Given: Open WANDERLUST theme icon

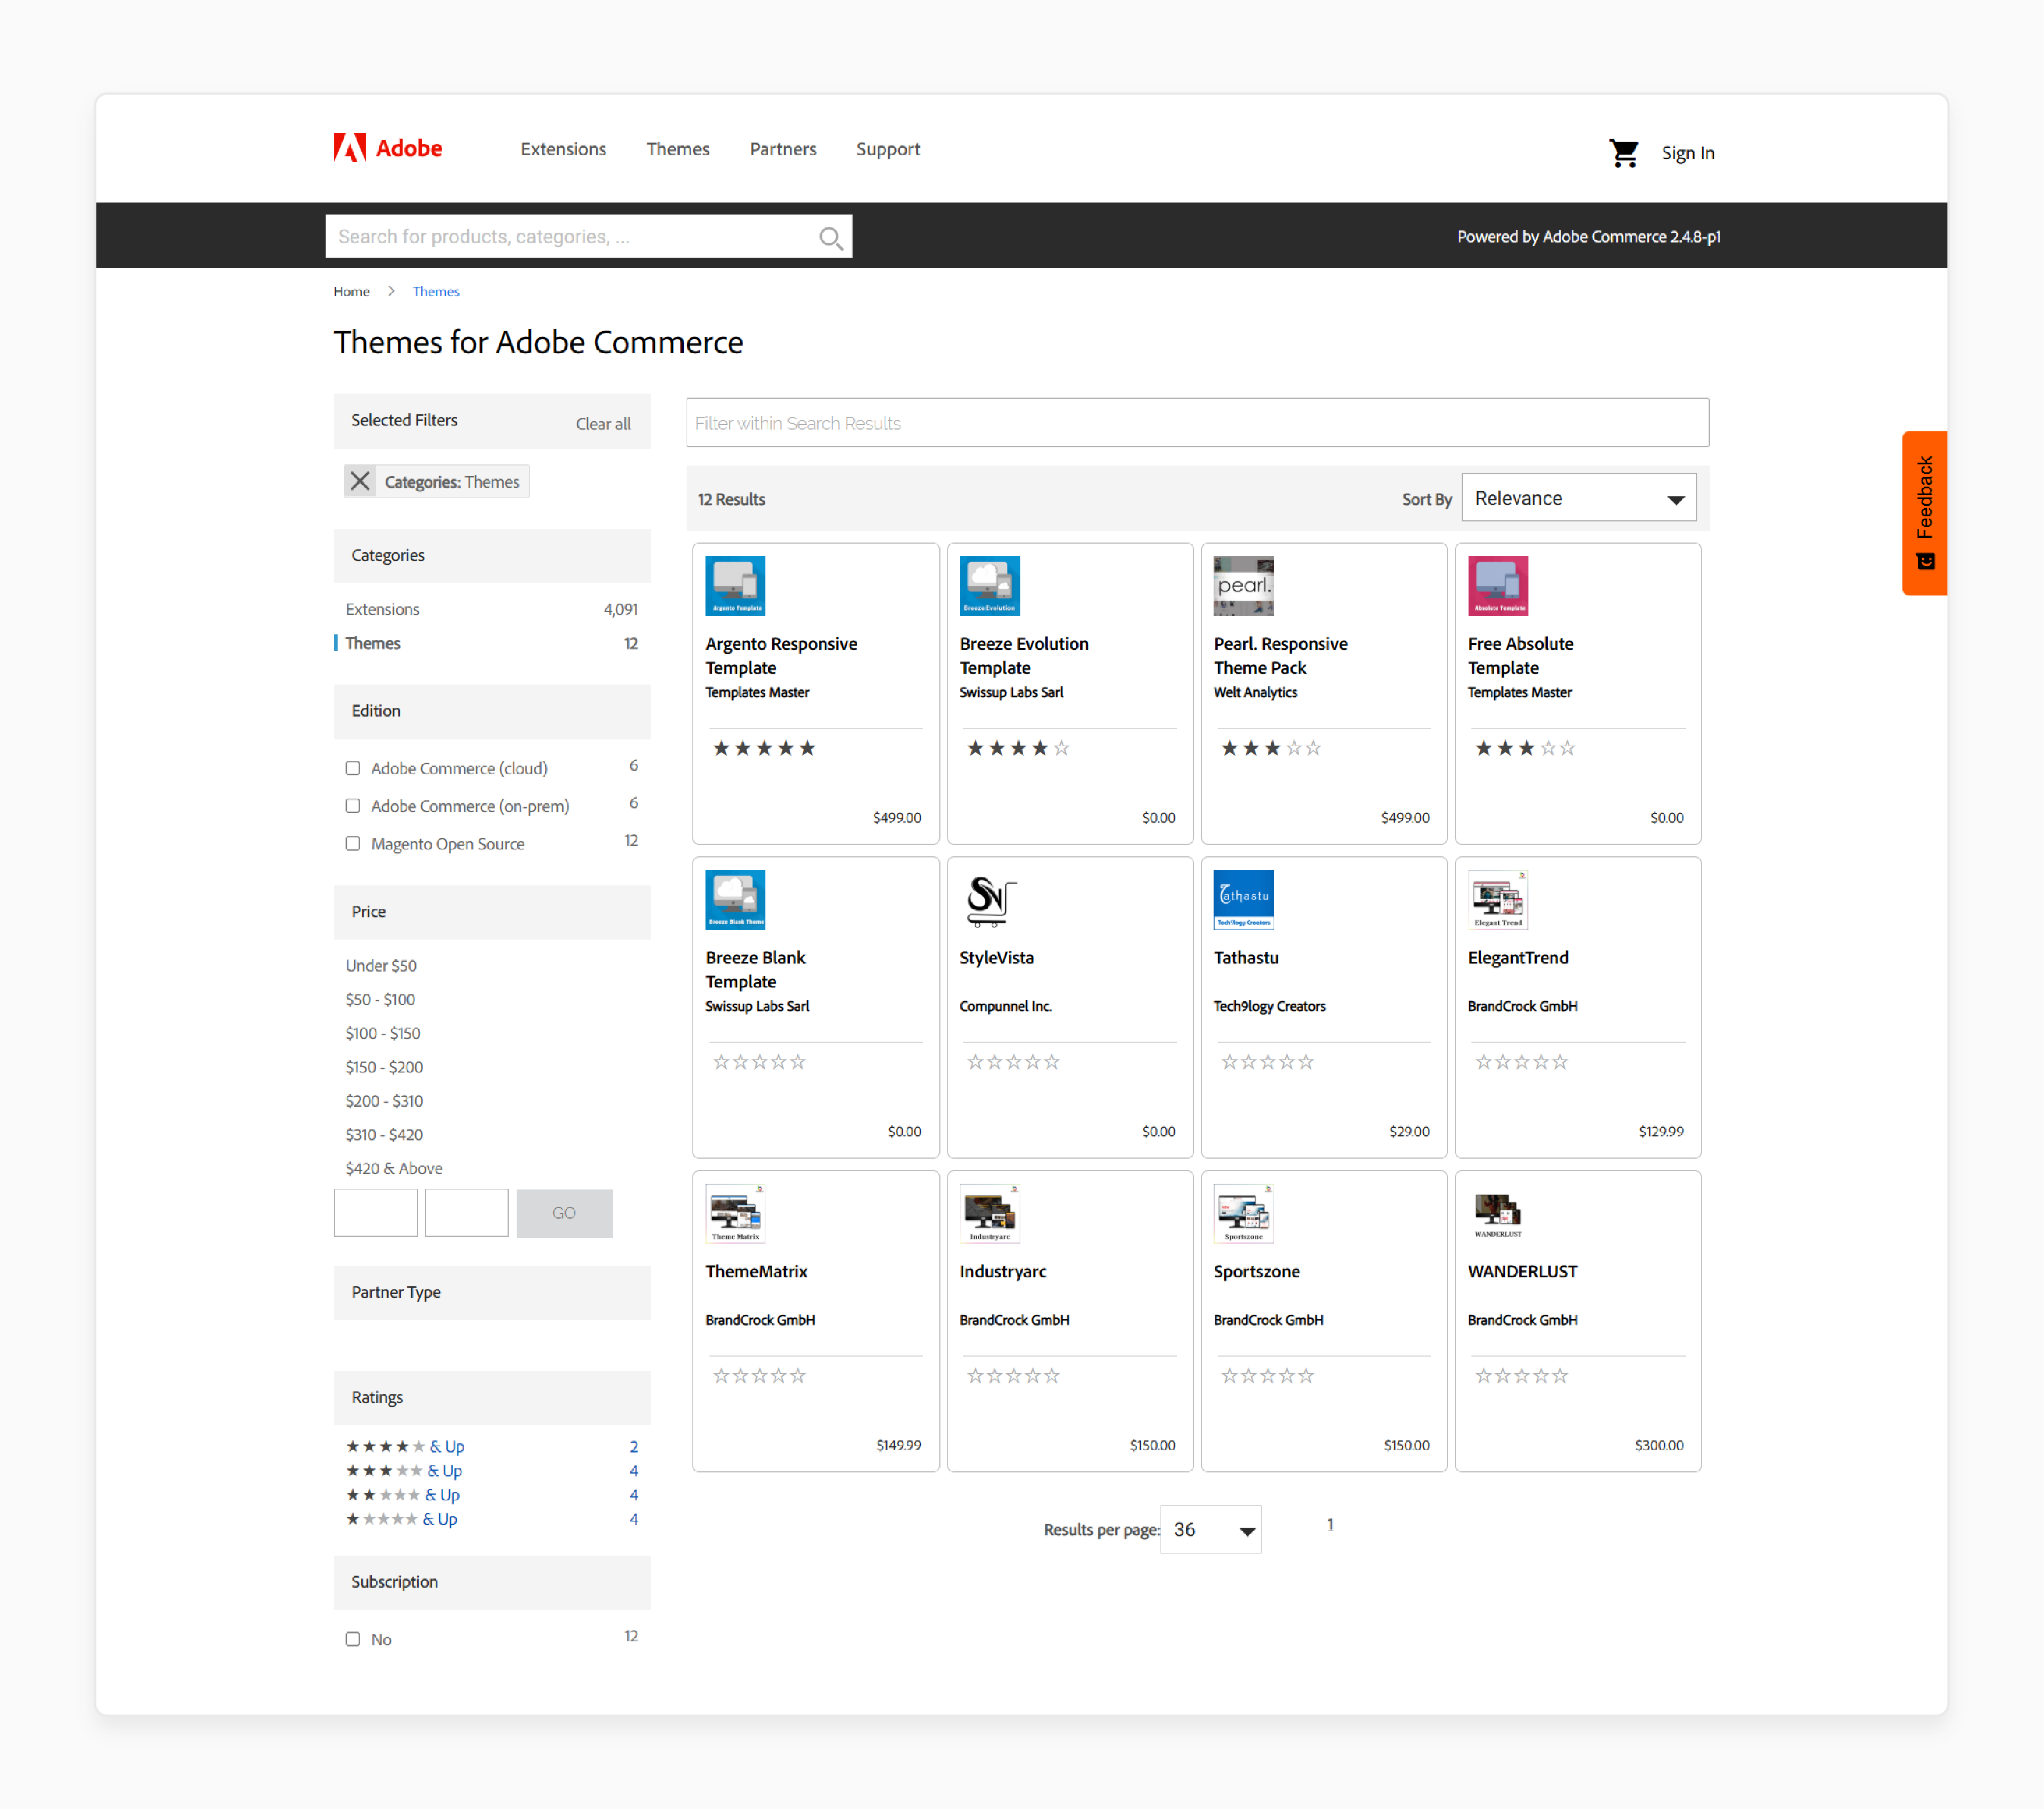Looking at the screenshot, I should point(1497,1213).
